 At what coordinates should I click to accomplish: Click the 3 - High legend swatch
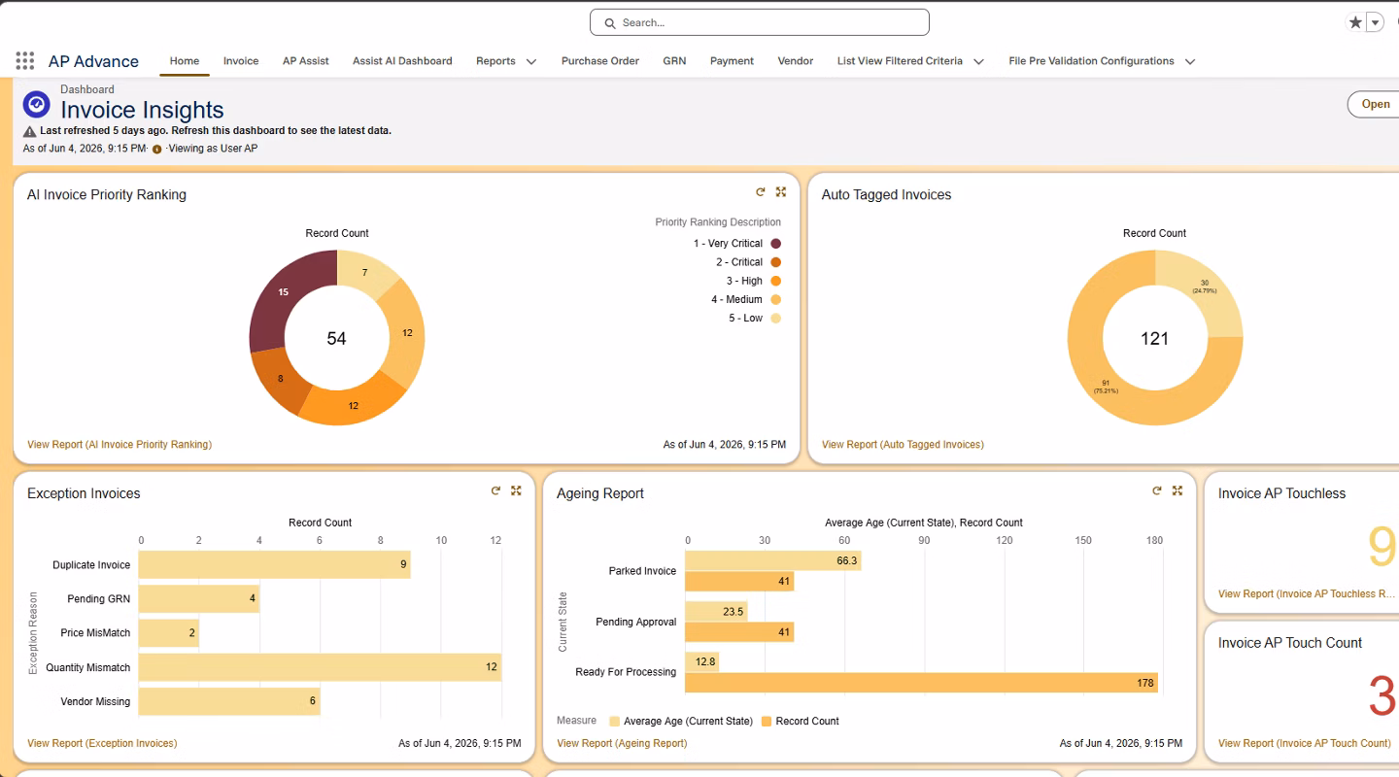(775, 281)
